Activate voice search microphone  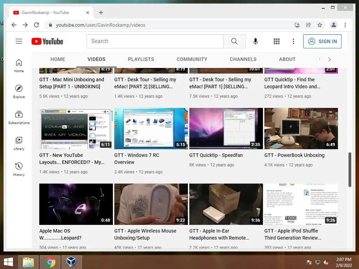256,41
